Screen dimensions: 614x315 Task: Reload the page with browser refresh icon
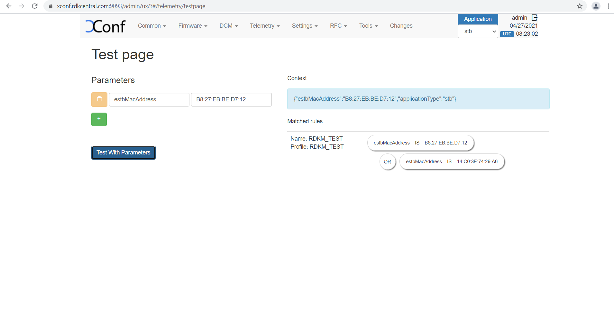tap(35, 6)
